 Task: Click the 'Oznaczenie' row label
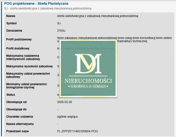pos(14,31)
